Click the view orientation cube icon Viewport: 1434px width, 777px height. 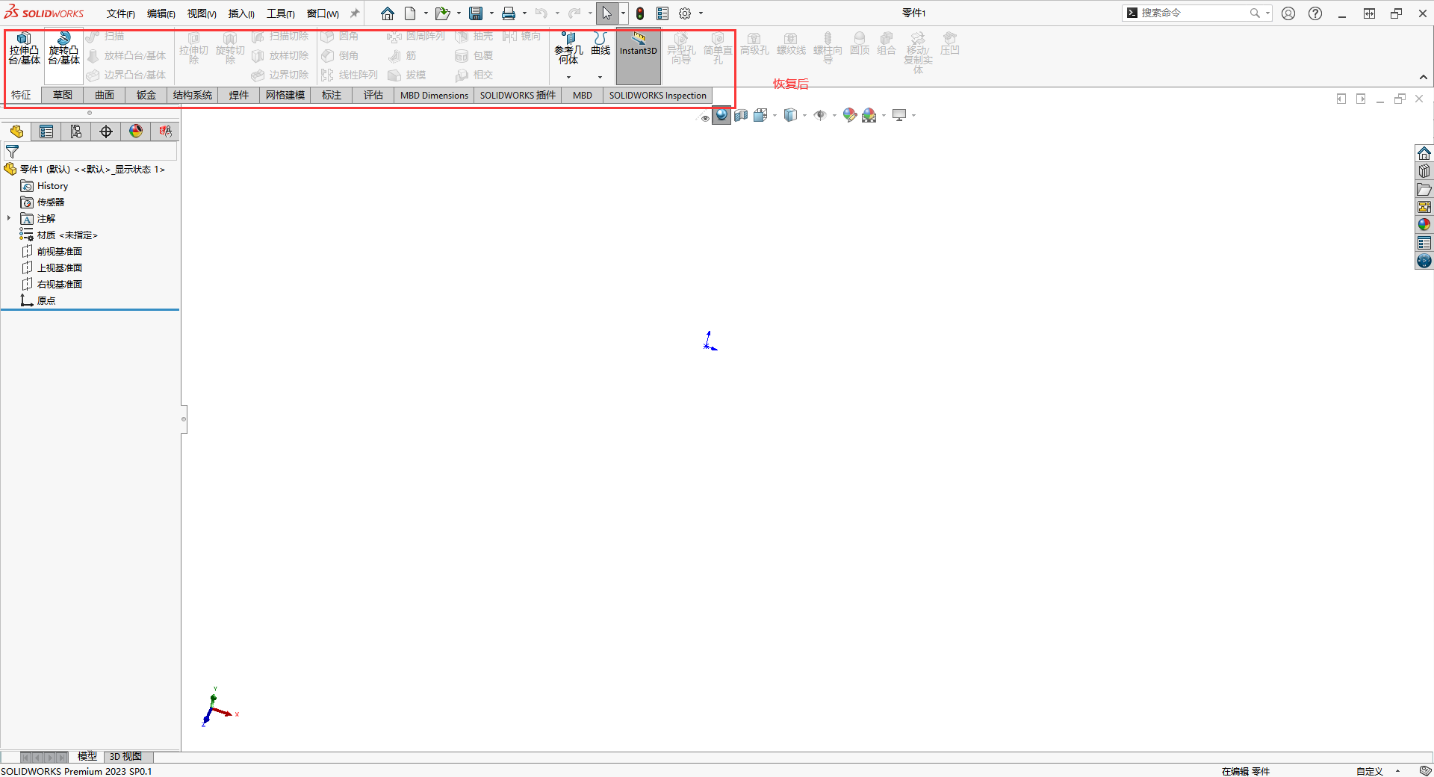(760, 115)
